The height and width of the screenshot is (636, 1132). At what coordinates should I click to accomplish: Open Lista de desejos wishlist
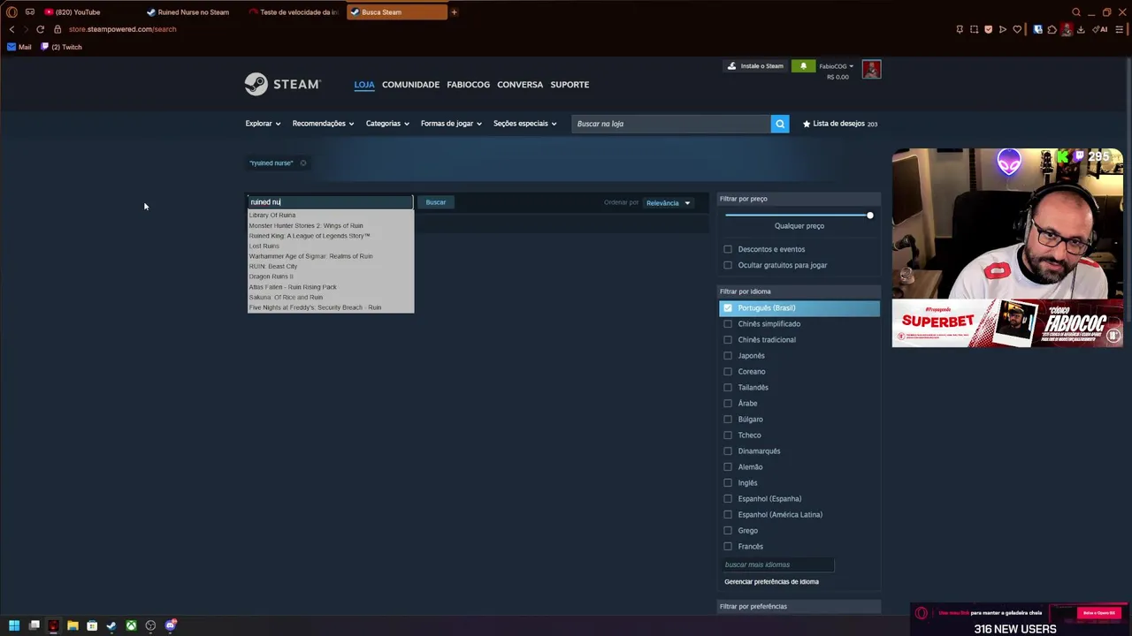tap(840, 124)
